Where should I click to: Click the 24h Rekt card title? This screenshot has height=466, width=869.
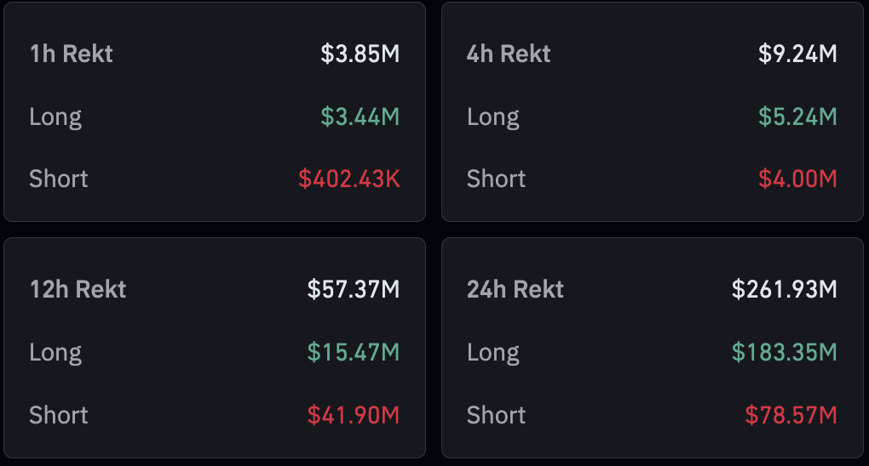[515, 289]
